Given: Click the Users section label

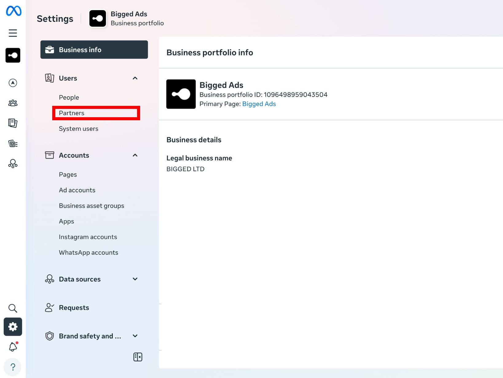Looking at the screenshot, I should pos(68,78).
